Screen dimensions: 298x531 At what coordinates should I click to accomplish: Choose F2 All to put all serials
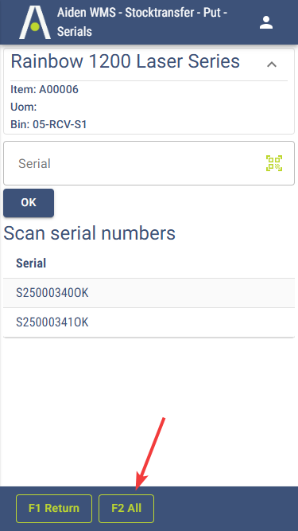[x=126, y=508]
